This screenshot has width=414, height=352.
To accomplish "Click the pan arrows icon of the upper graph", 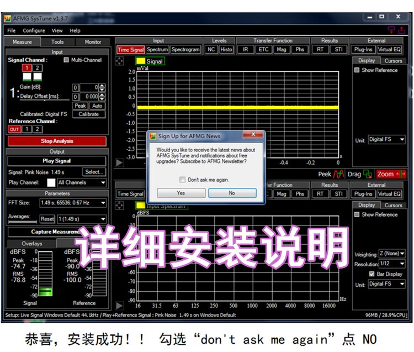I will [x=119, y=61].
